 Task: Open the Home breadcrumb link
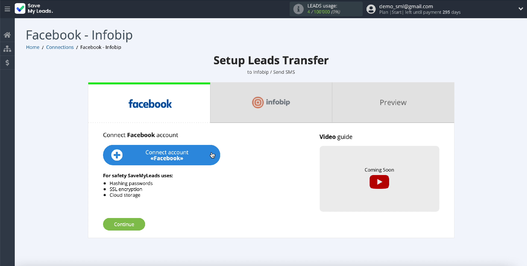click(33, 47)
